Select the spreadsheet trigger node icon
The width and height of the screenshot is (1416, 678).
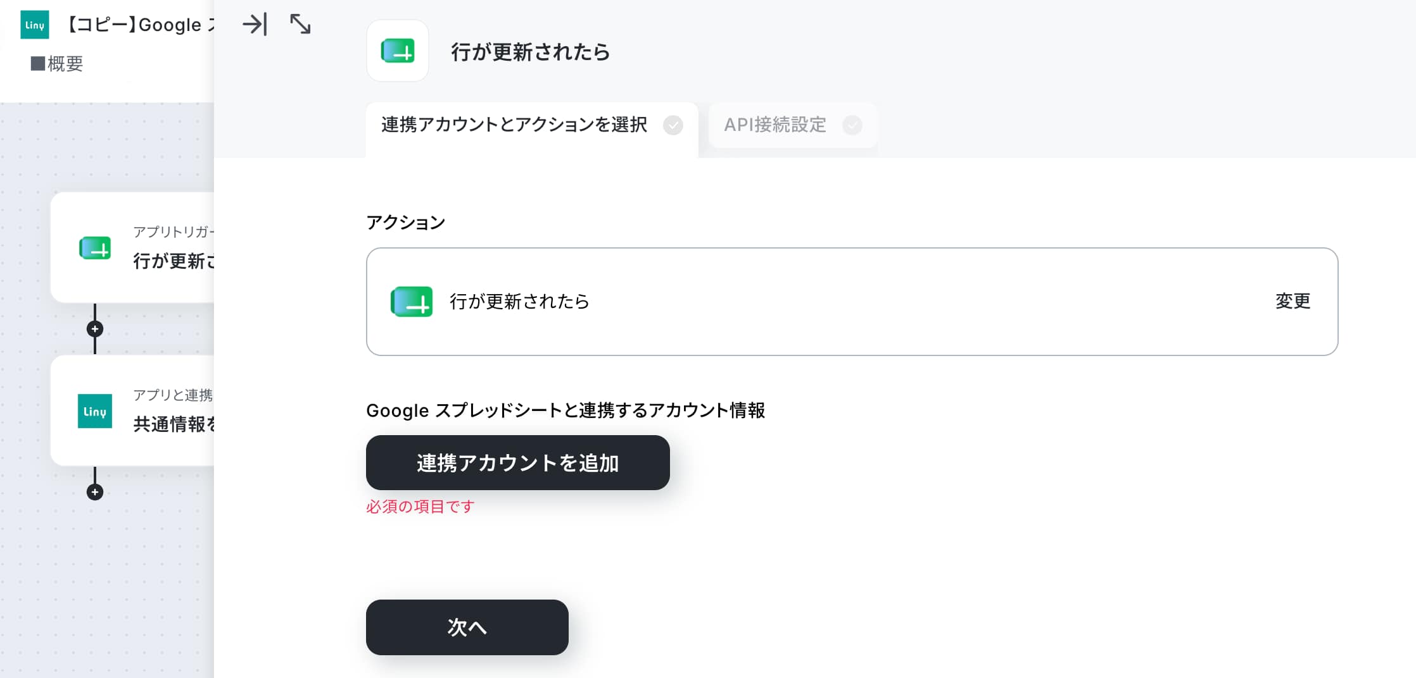click(95, 248)
